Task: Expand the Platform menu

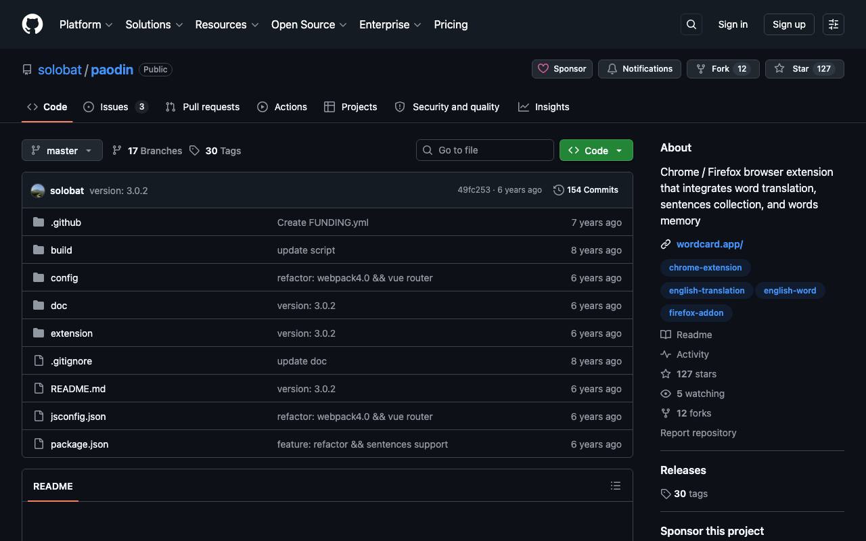Action: click(x=86, y=24)
